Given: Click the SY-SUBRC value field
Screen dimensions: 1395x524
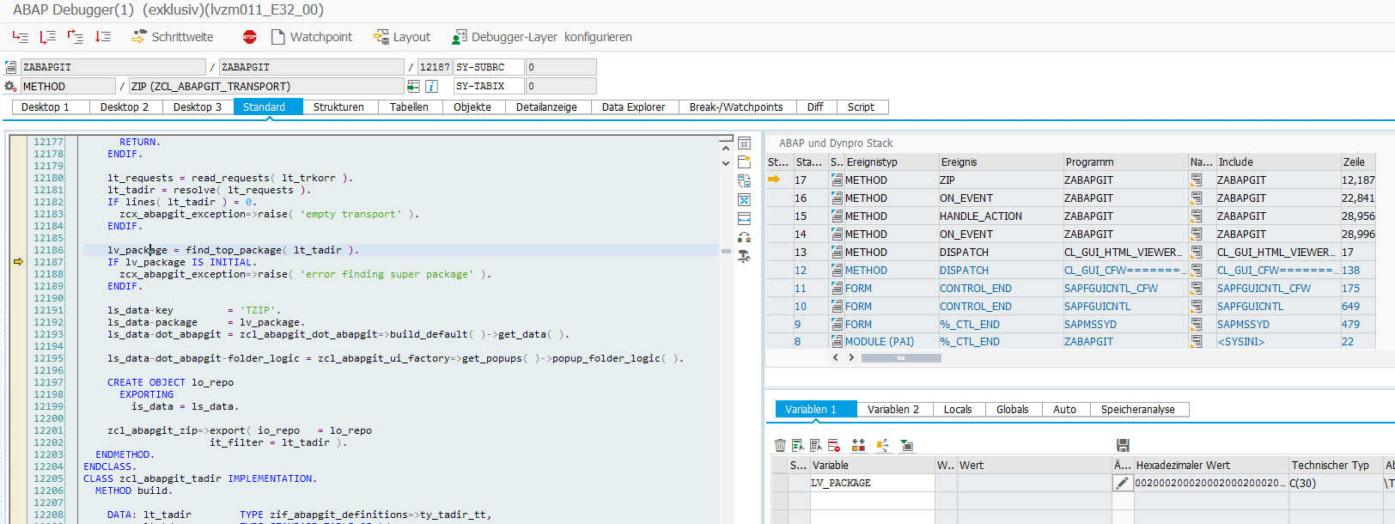Looking at the screenshot, I should tap(561, 67).
